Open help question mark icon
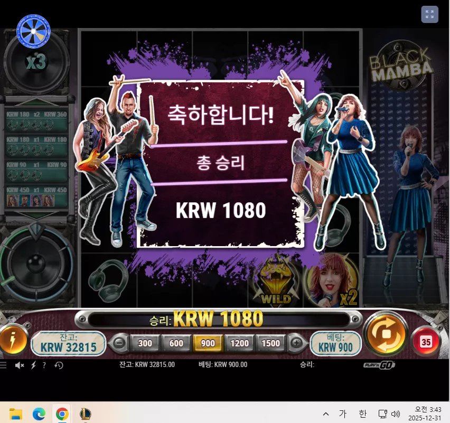450x423 pixels. point(44,365)
